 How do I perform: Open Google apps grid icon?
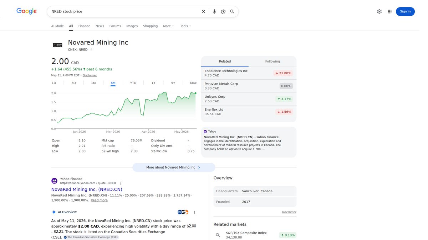[x=389, y=11]
